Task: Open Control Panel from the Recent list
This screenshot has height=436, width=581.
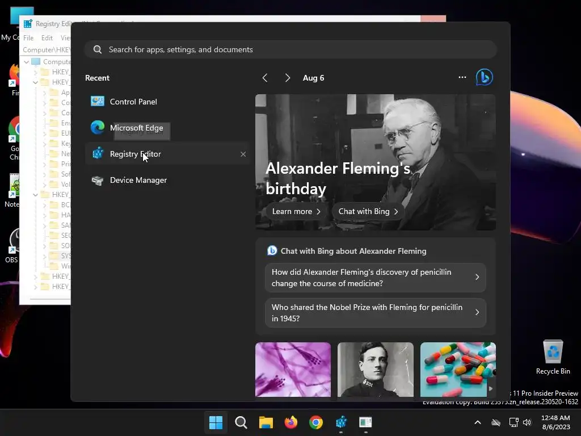Action: 167,102
